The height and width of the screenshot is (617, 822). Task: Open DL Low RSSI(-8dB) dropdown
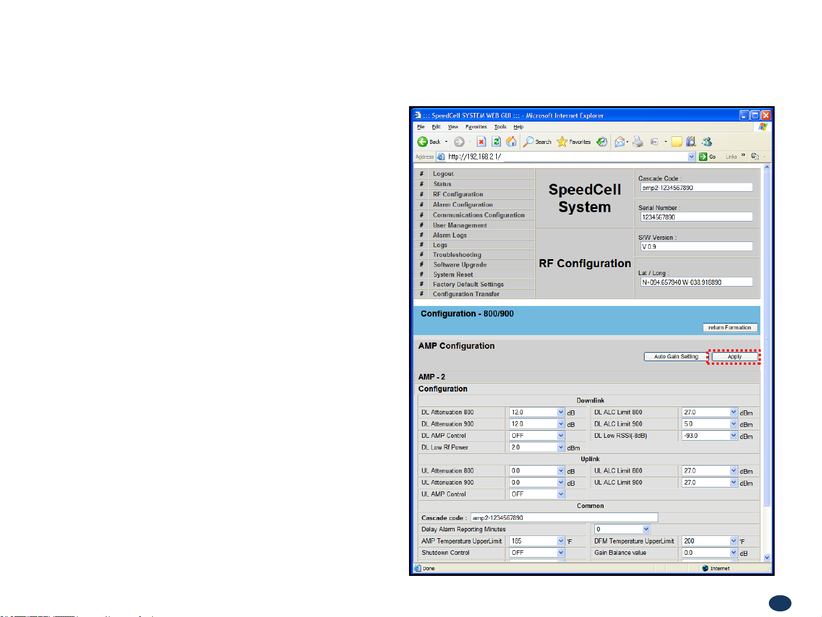(734, 435)
